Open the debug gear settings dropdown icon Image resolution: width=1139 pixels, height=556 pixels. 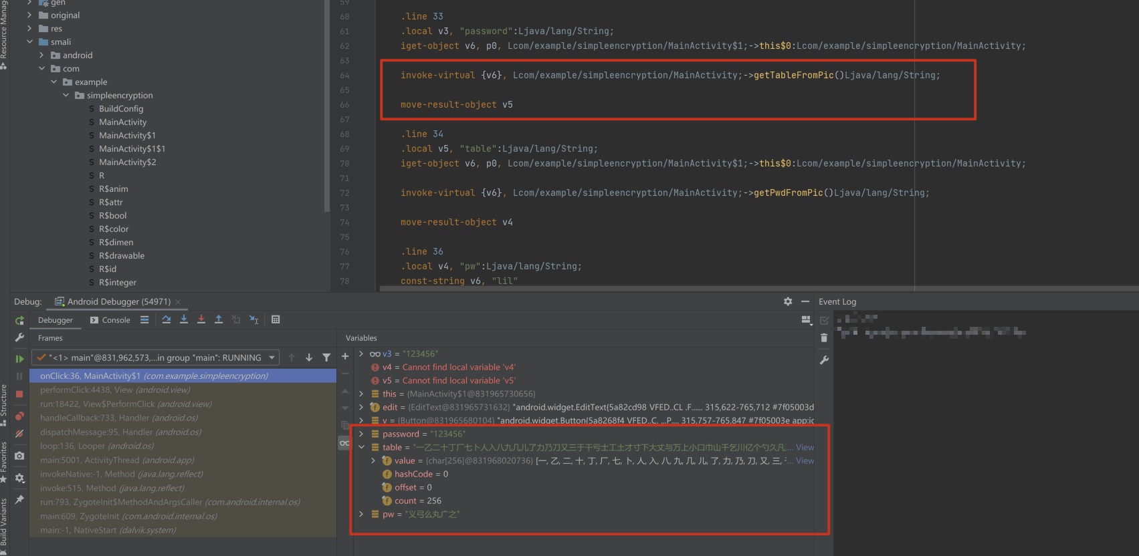(x=19, y=478)
